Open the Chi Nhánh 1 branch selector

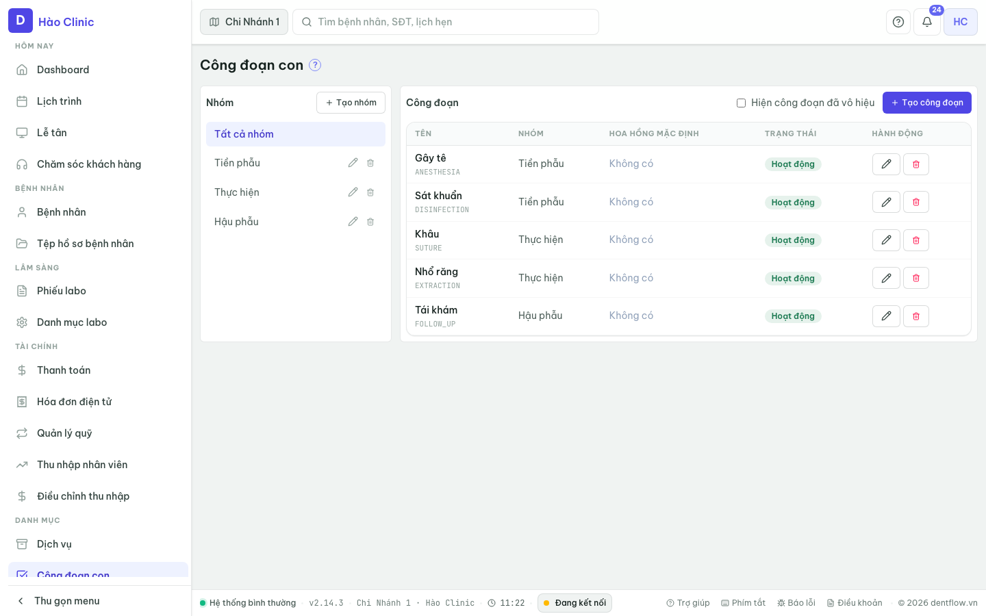click(x=244, y=22)
